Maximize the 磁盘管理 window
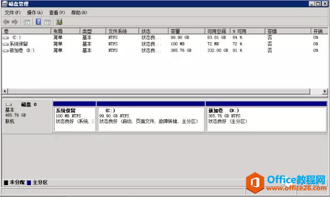Image resolution: width=330 pixels, height=197 pixels. [x=318, y=4]
